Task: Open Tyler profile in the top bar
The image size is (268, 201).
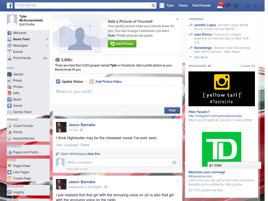Action: coord(167,5)
